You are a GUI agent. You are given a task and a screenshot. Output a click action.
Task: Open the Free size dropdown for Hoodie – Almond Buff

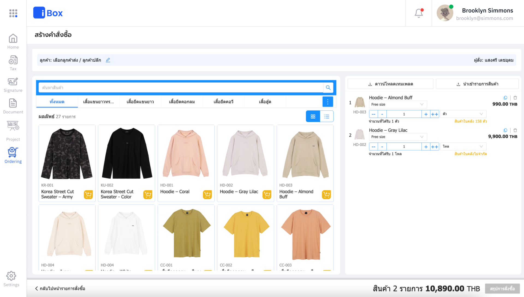(398, 104)
